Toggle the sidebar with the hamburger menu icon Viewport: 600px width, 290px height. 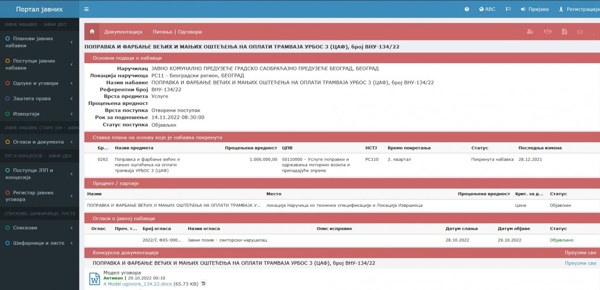tap(86, 9)
